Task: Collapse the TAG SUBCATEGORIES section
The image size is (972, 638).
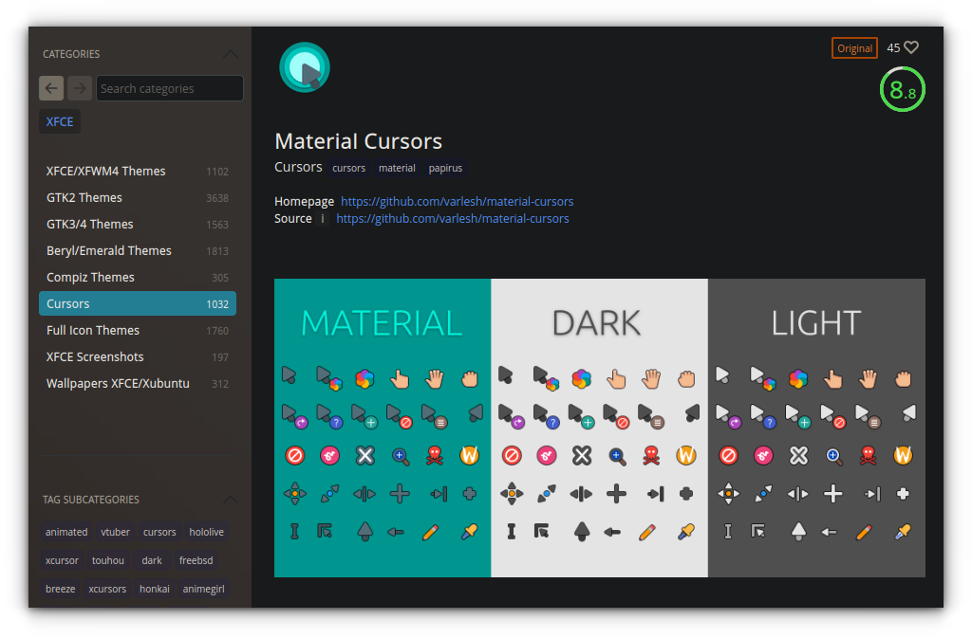Action: (230, 500)
